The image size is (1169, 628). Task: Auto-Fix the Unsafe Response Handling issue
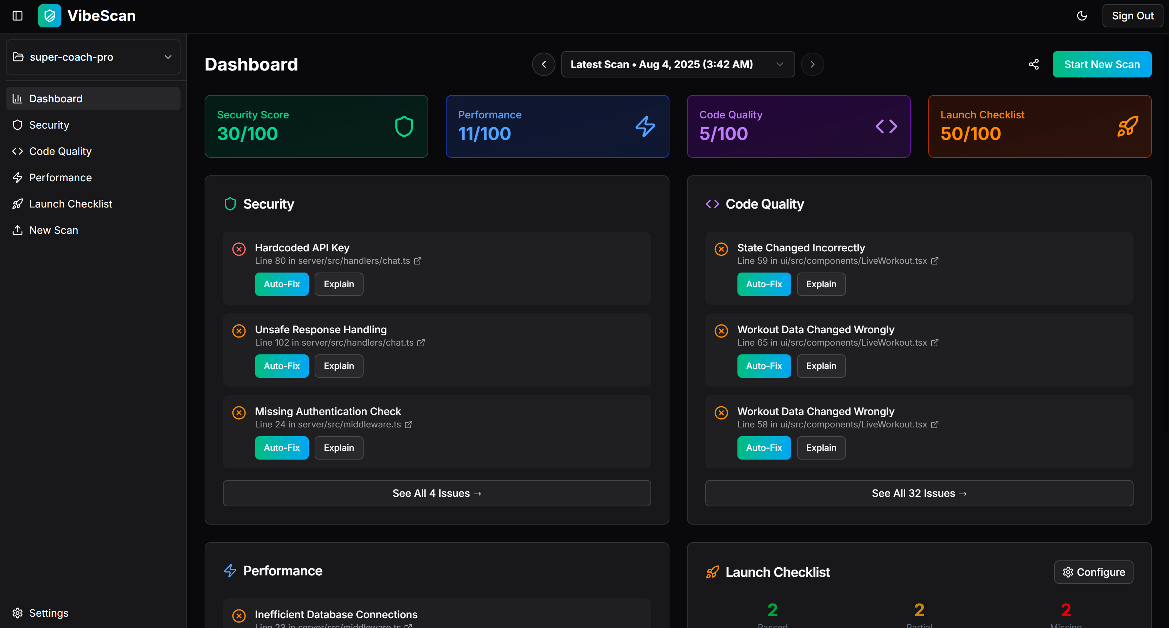(x=281, y=366)
